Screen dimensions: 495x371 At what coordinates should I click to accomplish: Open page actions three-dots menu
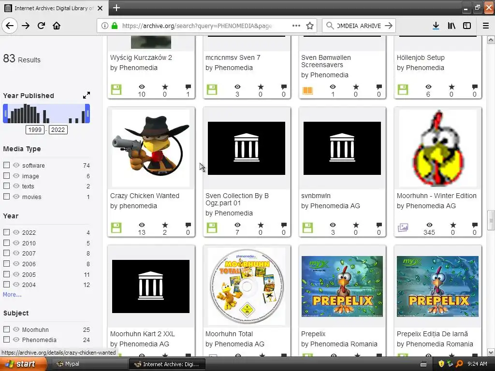296,26
